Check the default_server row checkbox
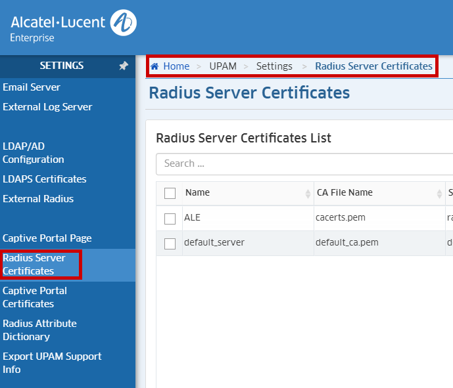The height and width of the screenshot is (388, 453). pyautogui.click(x=170, y=244)
